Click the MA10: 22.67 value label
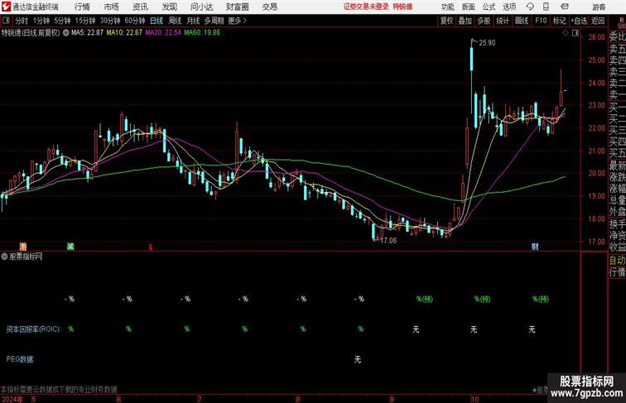Image resolution: width=626 pixels, height=403 pixels. tap(124, 33)
